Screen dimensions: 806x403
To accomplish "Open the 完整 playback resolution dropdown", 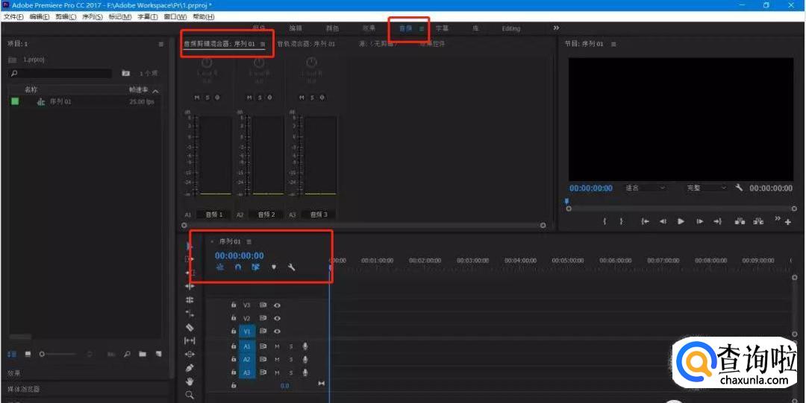I will (x=706, y=188).
